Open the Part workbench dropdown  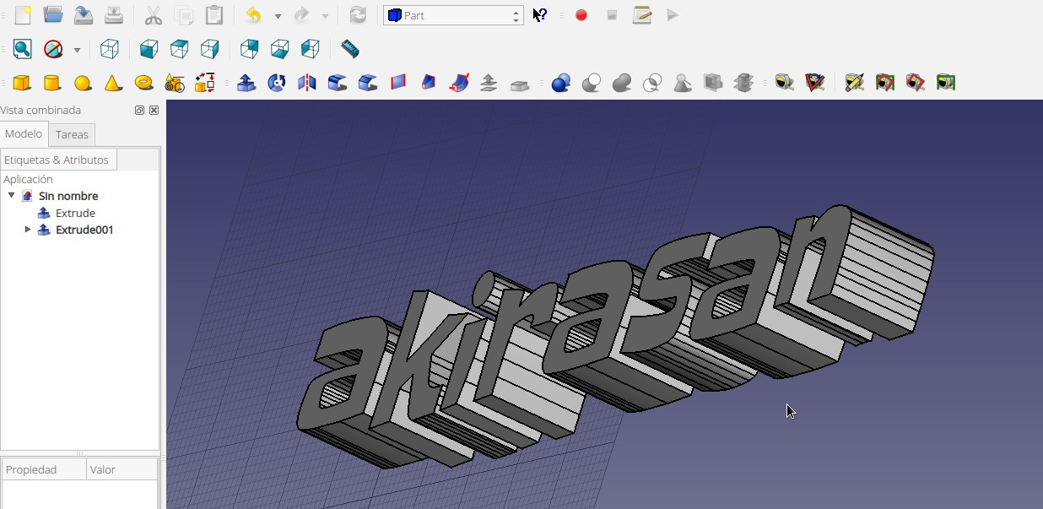(x=453, y=15)
